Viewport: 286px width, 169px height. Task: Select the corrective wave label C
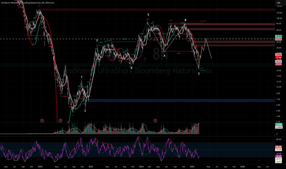[x=199, y=74]
